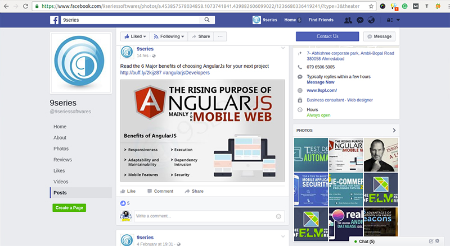Image resolution: width=450 pixels, height=246 pixels.
Task: Click the Write a comment field
Action: (202, 216)
